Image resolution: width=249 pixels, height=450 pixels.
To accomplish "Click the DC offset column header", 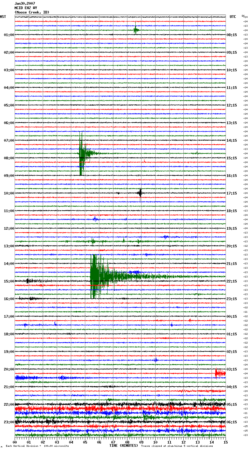I will (243, 16).
